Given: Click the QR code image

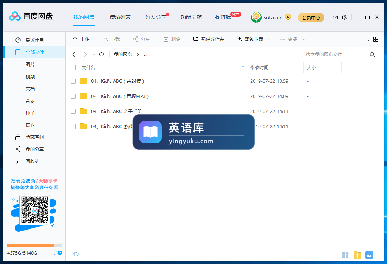Looking at the screenshot, I should pos(34,210).
